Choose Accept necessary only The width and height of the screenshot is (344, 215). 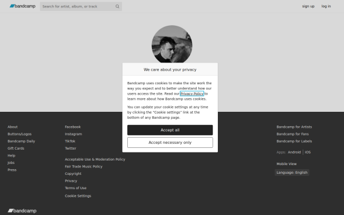[170, 142]
